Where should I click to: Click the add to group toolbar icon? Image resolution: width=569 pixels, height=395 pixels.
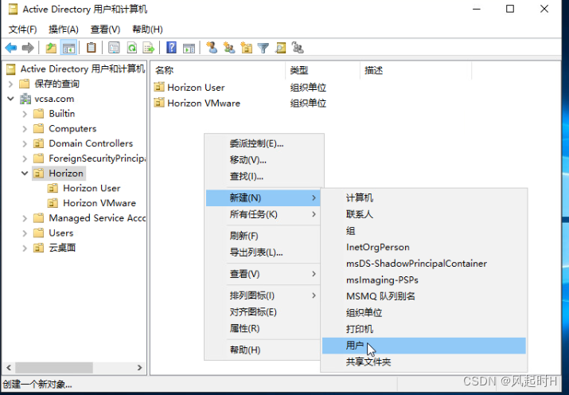tap(298, 48)
